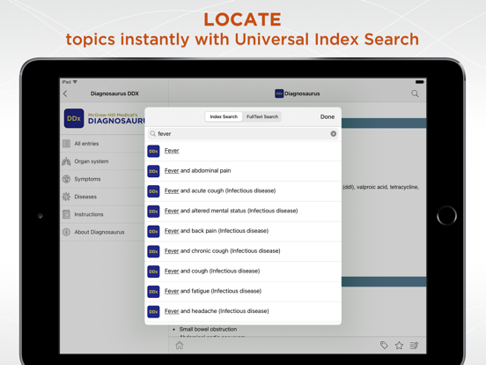Open Fever and headache result

[243, 311]
